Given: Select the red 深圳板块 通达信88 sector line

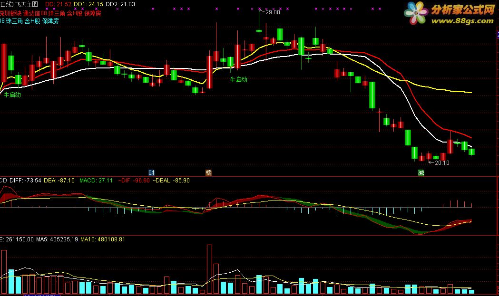Looking at the screenshot, I should pos(50,13).
